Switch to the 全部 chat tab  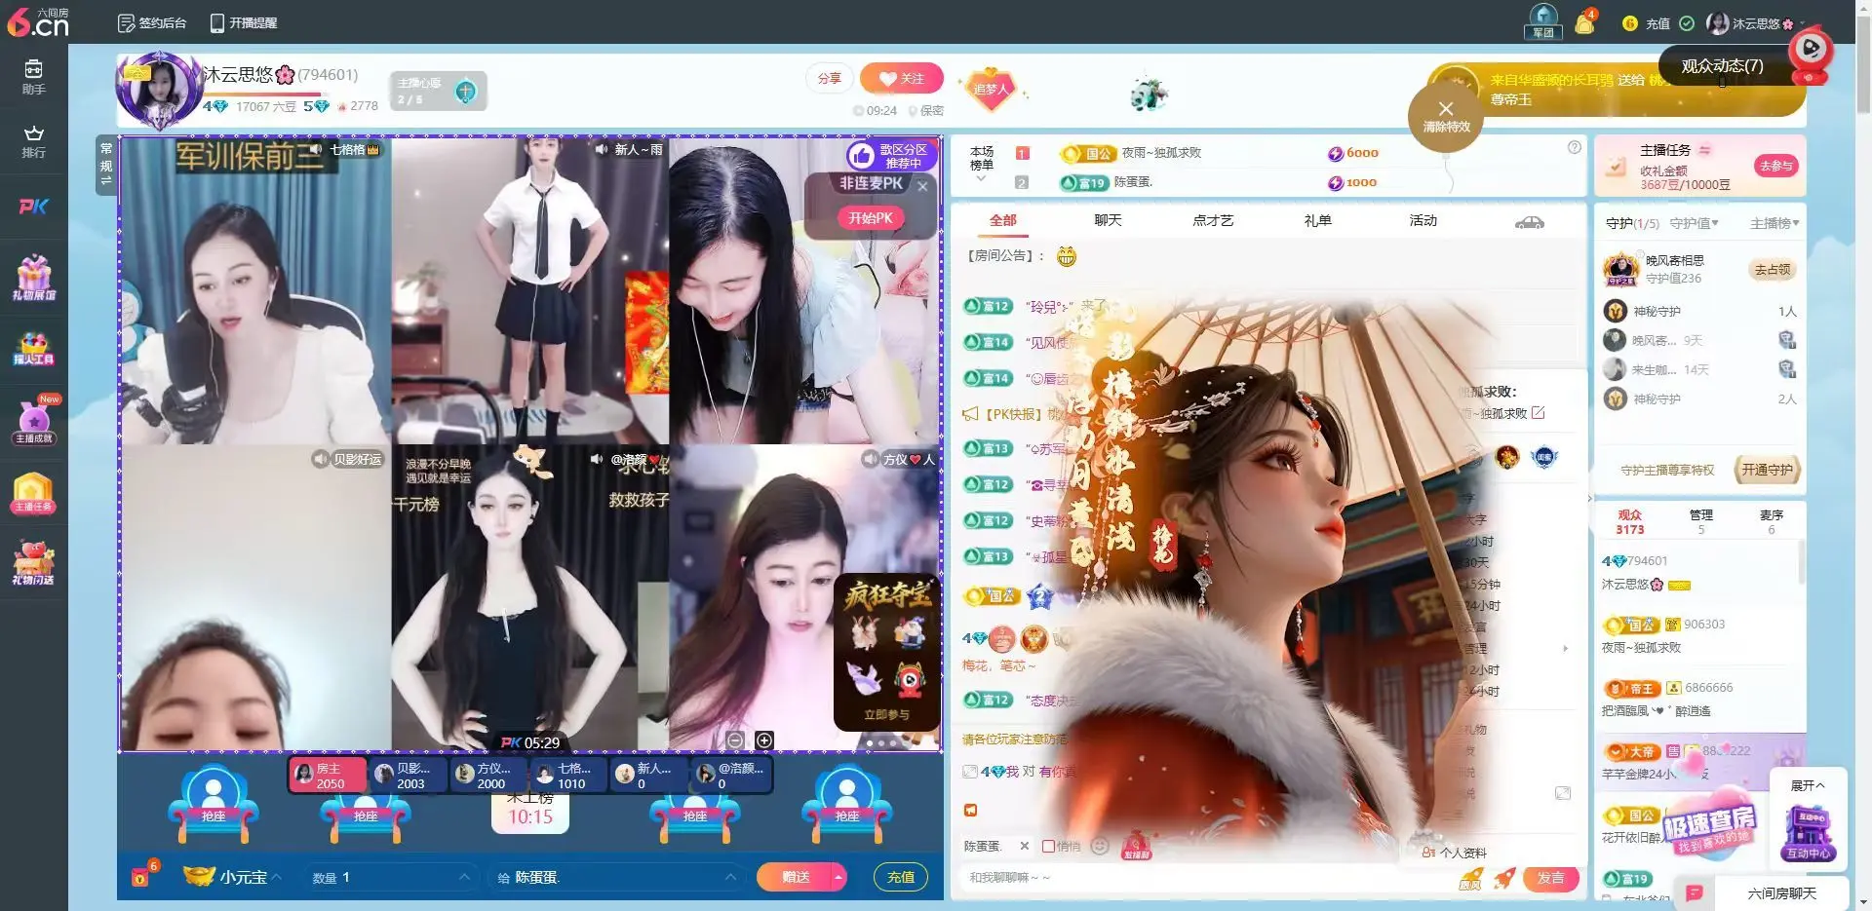pyautogui.click(x=1002, y=221)
